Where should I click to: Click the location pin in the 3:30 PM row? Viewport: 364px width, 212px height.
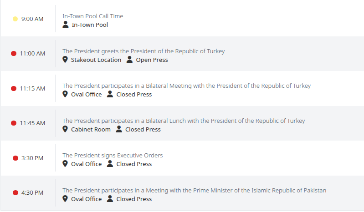(x=65, y=164)
